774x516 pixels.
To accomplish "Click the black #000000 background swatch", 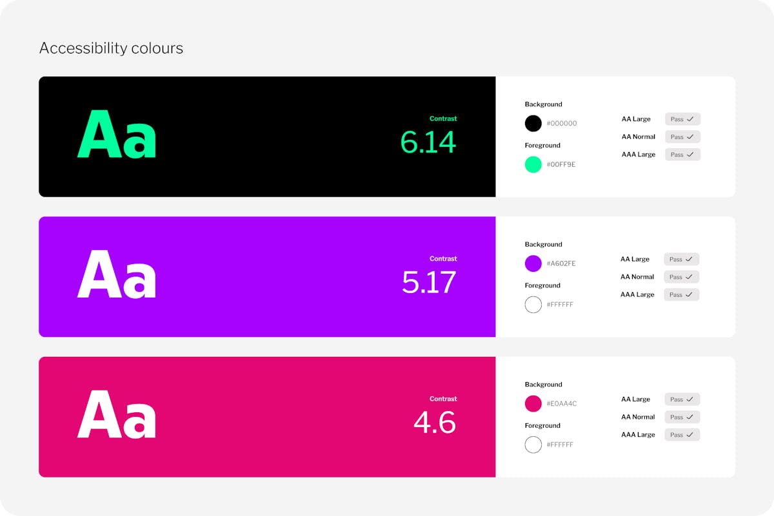I will click(x=533, y=123).
